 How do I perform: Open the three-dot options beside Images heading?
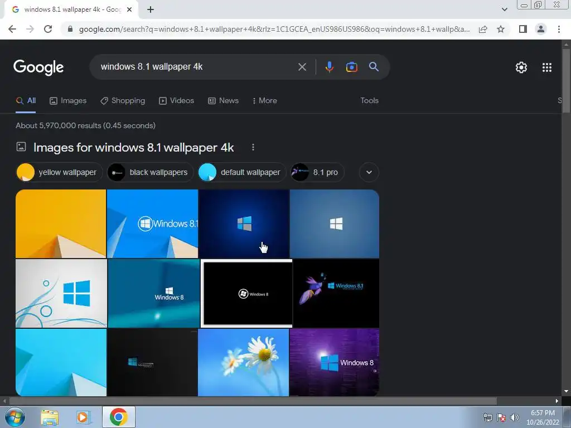[253, 147]
